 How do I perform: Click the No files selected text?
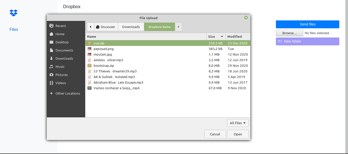(x=317, y=33)
